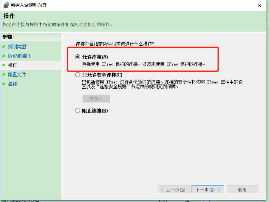Click the green bullet beside 操作 step

[3, 65]
